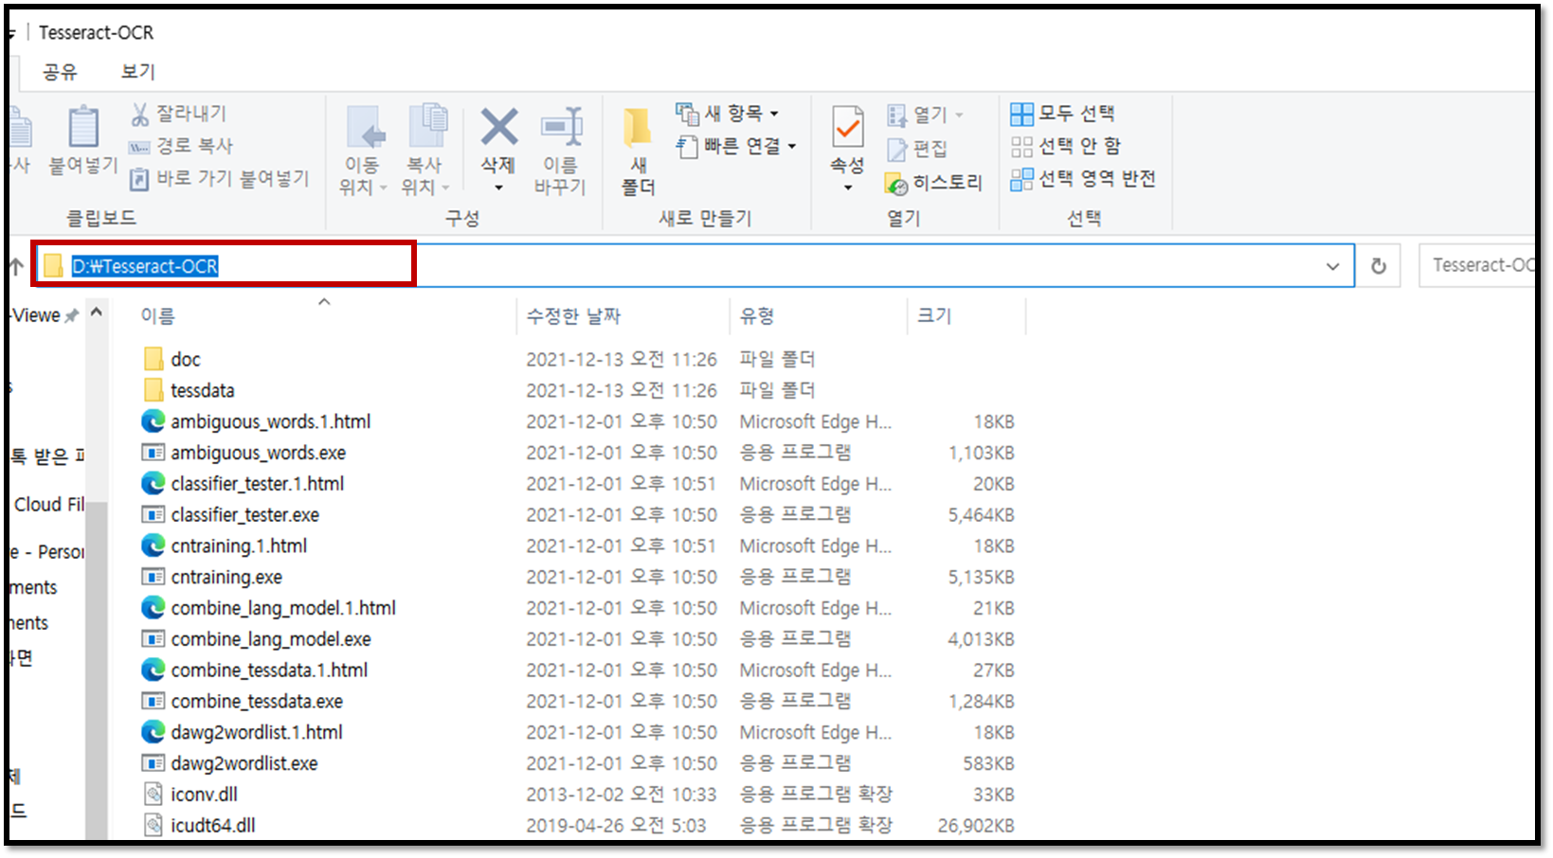
Task: Sort by Size (크기) column header
Action: [x=933, y=315]
